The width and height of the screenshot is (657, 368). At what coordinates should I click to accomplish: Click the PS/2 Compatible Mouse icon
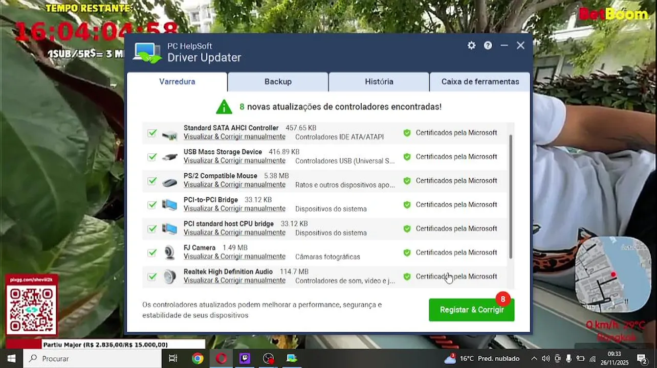click(x=169, y=182)
